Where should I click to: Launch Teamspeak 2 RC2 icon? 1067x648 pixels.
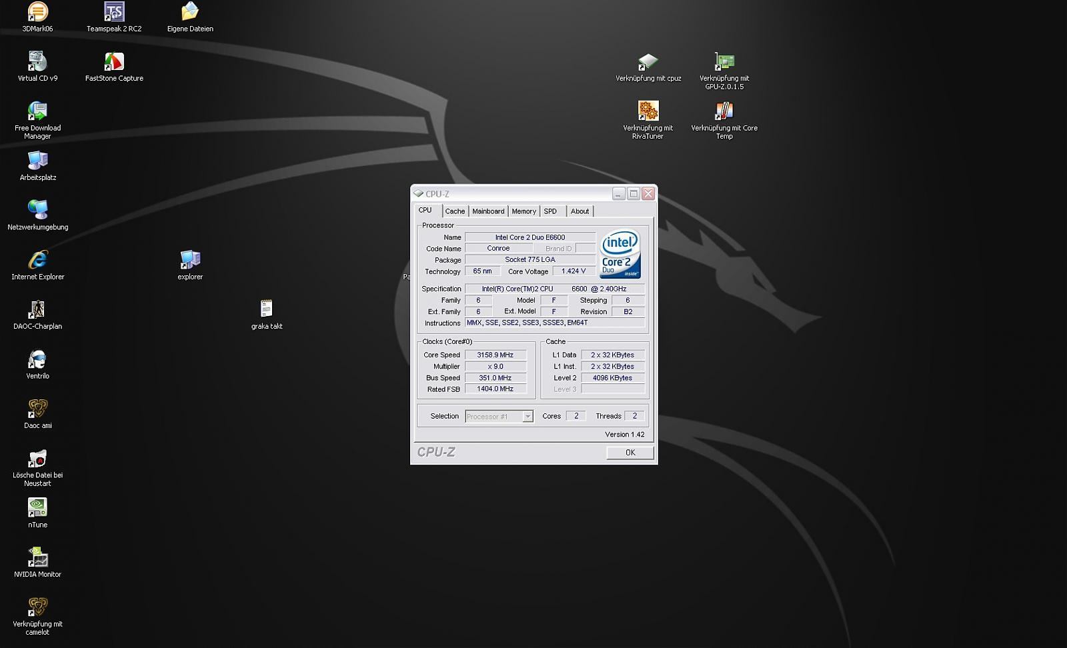click(114, 12)
